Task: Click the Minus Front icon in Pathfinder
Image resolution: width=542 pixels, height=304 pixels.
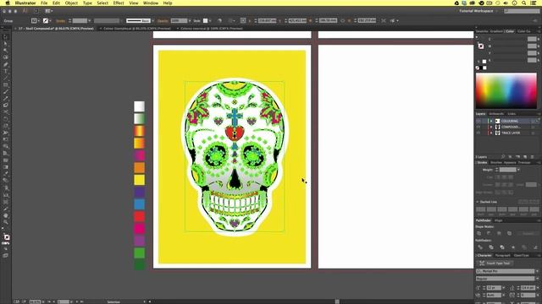Action: pyautogui.click(x=489, y=233)
